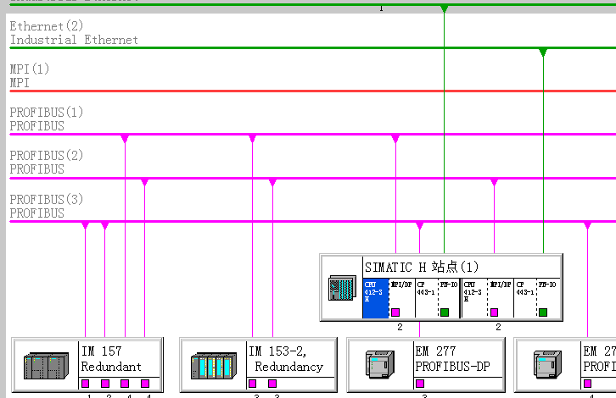Select the blue highlighted CPU 412-3 H module
Screen dimensions: 616x398
(376, 298)
